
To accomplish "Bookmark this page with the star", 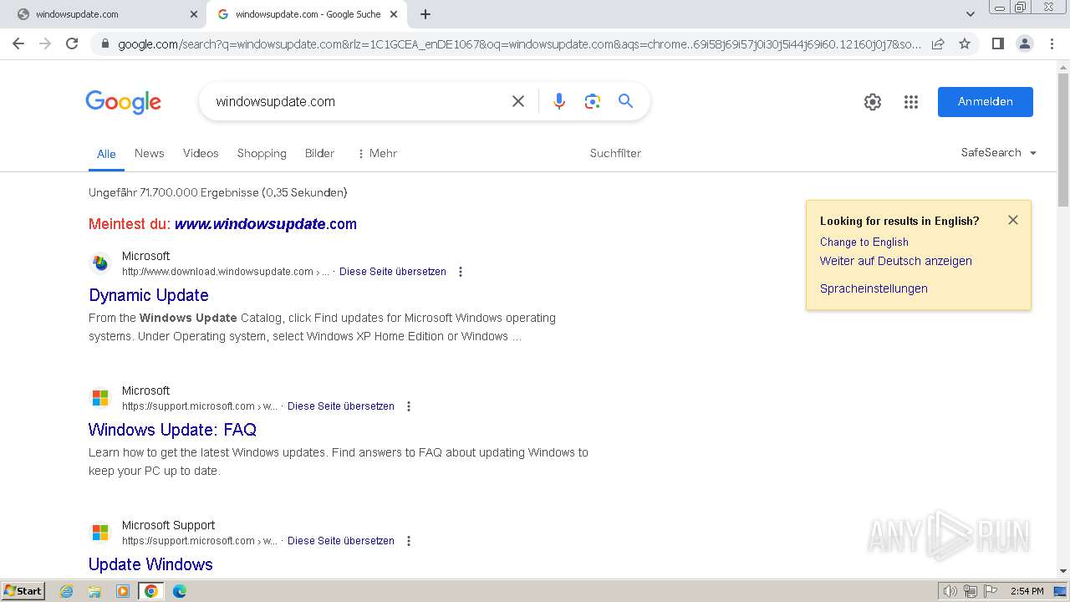I will pyautogui.click(x=965, y=43).
